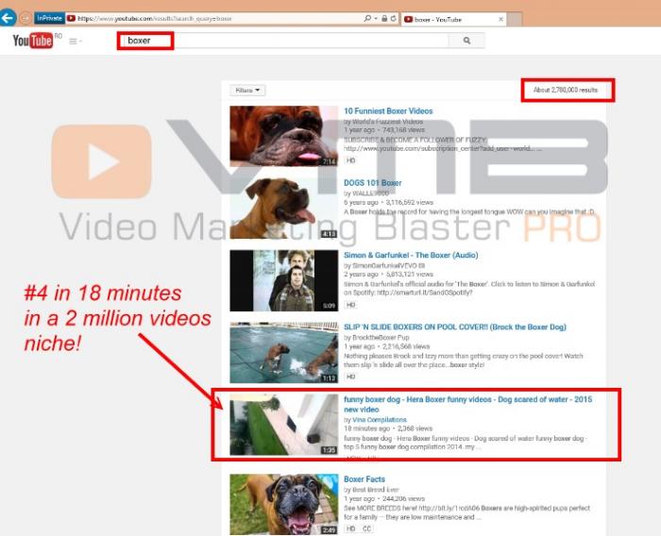661x536 pixels.
Task: Open 'Boxer Facts' title link
Action: pyautogui.click(x=364, y=479)
